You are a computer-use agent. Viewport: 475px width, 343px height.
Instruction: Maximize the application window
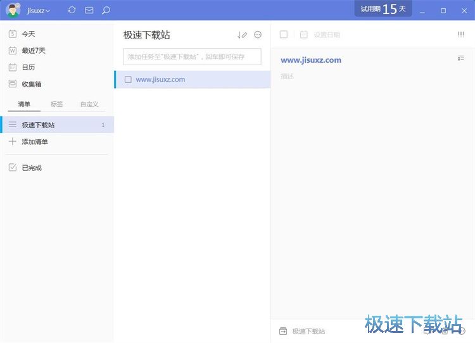click(x=443, y=11)
